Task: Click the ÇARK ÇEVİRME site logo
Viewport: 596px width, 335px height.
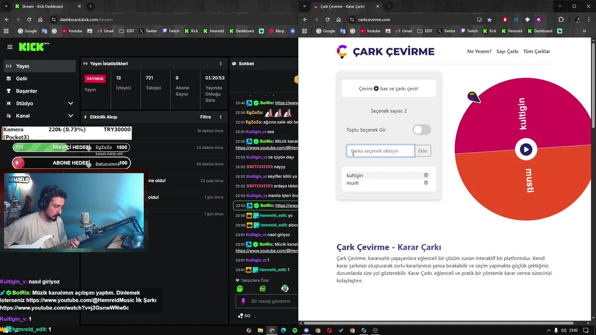Action: pyautogui.click(x=386, y=52)
